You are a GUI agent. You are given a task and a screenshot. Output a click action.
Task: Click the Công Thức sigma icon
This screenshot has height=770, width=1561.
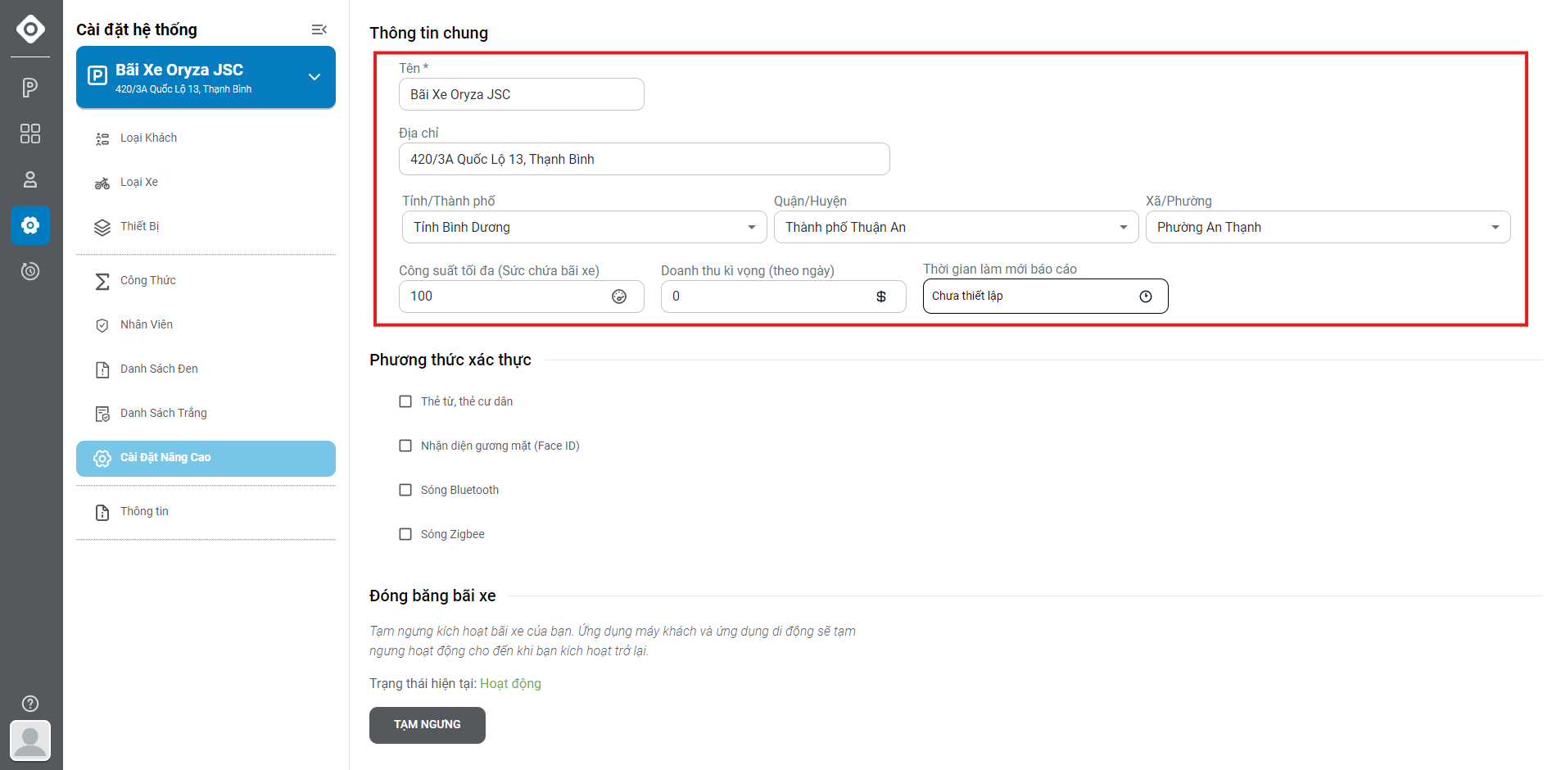(102, 282)
